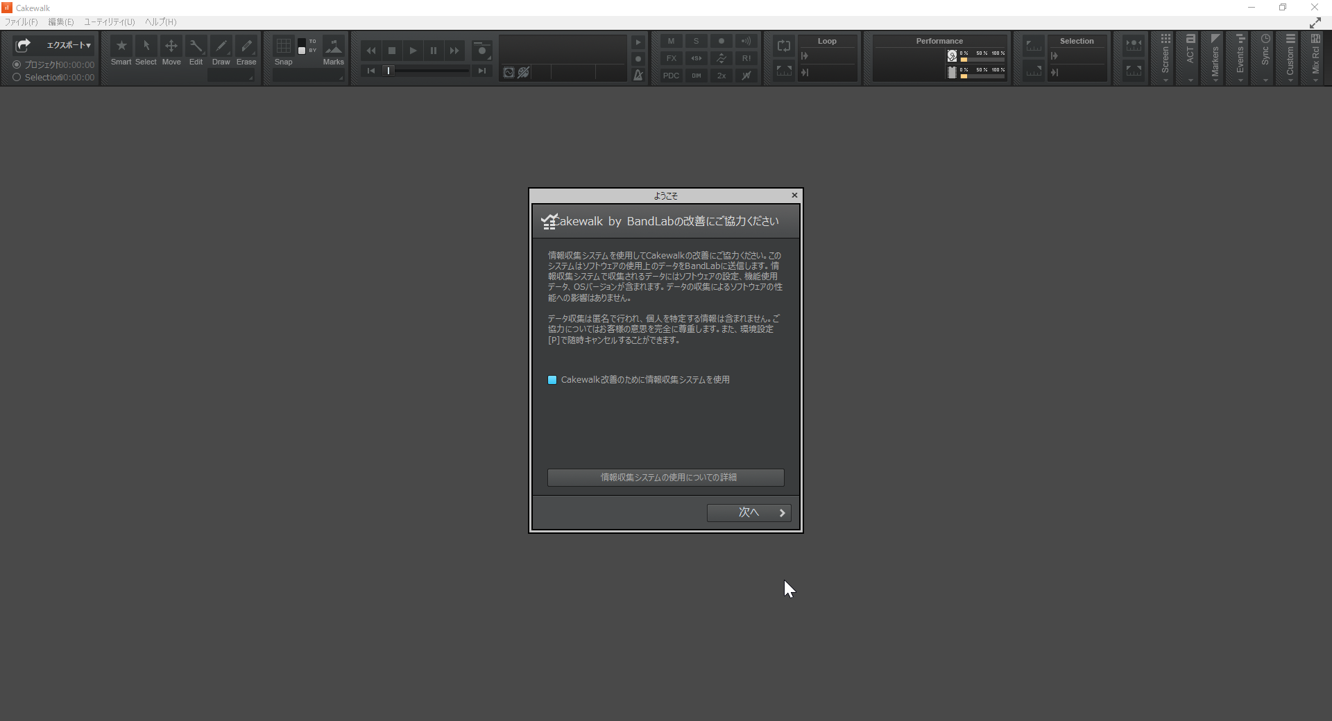Click the R! automation read button
1332x721 pixels.
click(746, 58)
